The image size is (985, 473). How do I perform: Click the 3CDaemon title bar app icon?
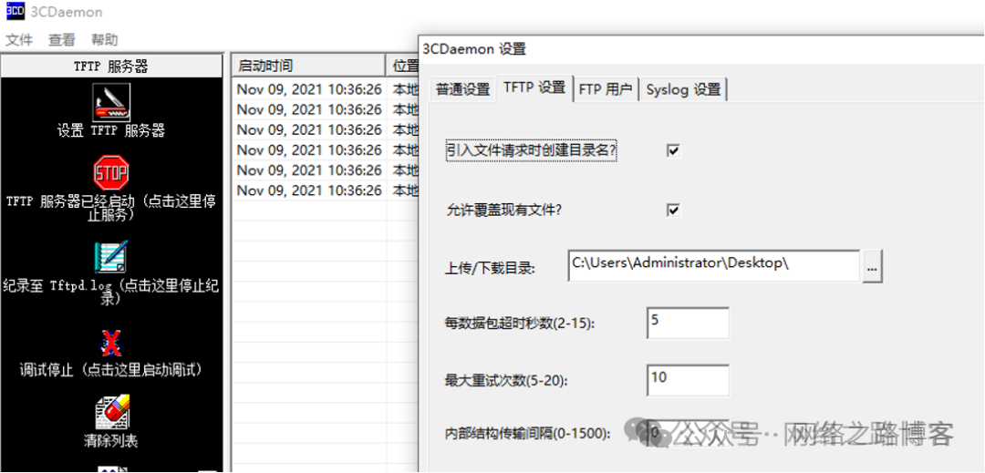(x=15, y=12)
